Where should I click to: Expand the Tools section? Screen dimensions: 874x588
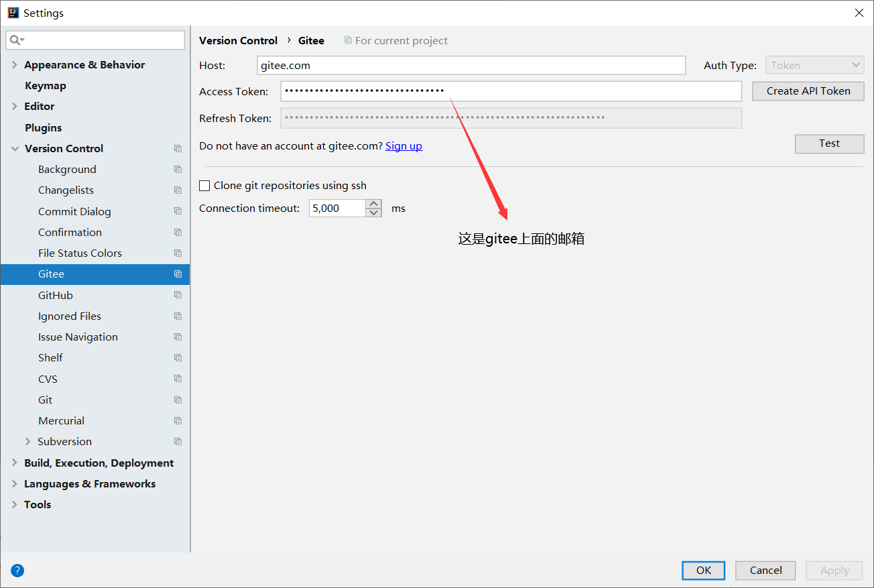(x=15, y=505)
